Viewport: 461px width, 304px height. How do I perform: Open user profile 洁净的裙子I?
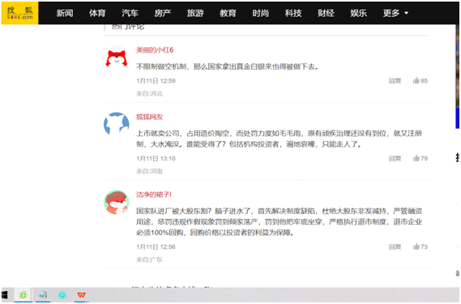pos(154,195)
